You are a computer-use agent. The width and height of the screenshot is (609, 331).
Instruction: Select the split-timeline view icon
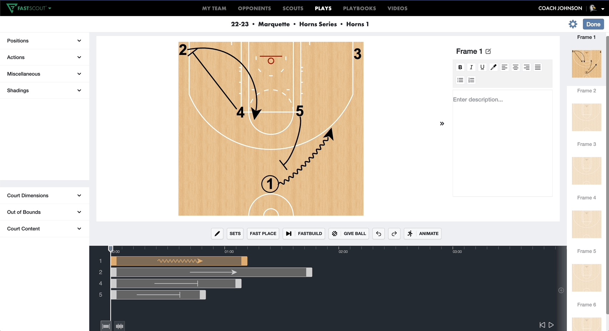tap(120, 326)
